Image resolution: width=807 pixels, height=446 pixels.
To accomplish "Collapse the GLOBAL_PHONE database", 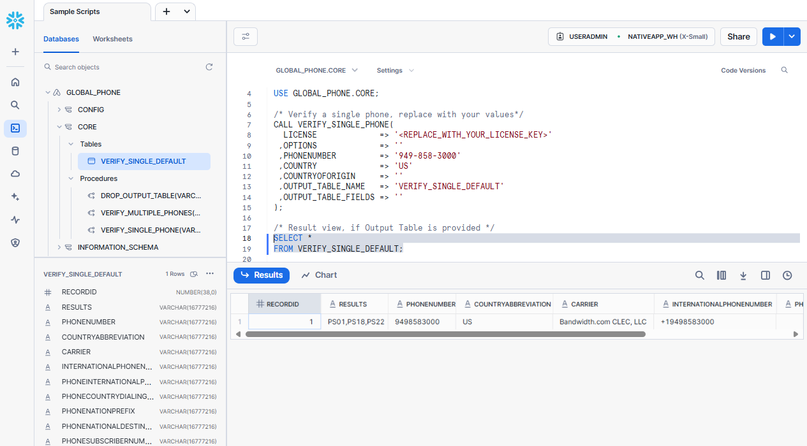I will coord(48,92).
